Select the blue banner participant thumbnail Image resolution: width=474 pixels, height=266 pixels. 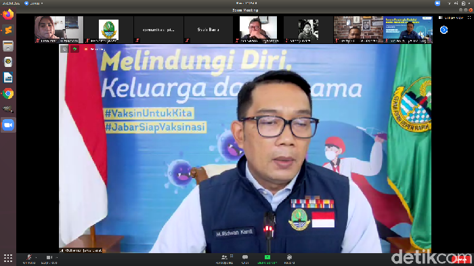[x=408, y=30]
